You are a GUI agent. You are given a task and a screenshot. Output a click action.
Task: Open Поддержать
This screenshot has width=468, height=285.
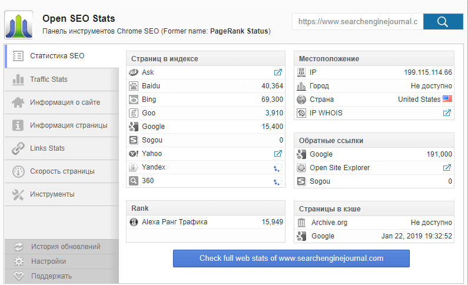62,276
